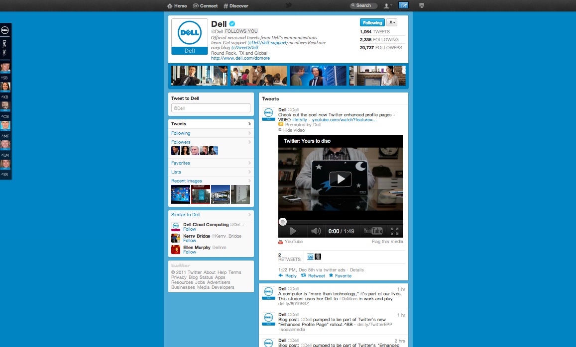
Task: Open the del.ly/6019RitZ link
Action: coord(294,304)
